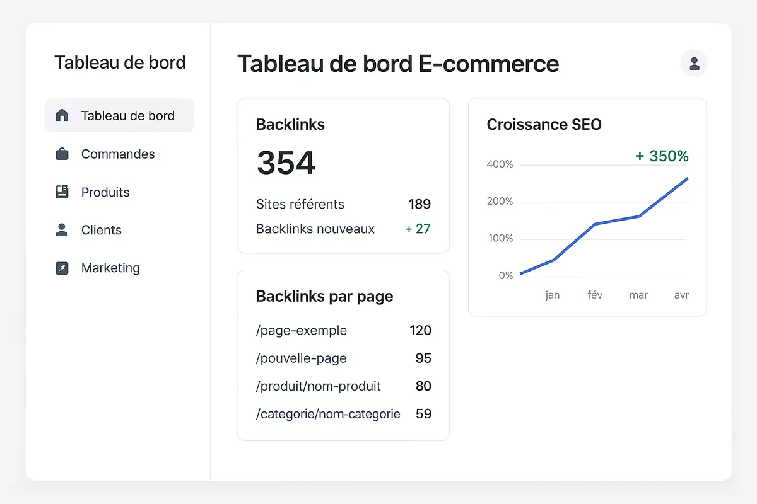
Task: Click the Croissance SEO chart title
Action: click(x=544, y=125)
